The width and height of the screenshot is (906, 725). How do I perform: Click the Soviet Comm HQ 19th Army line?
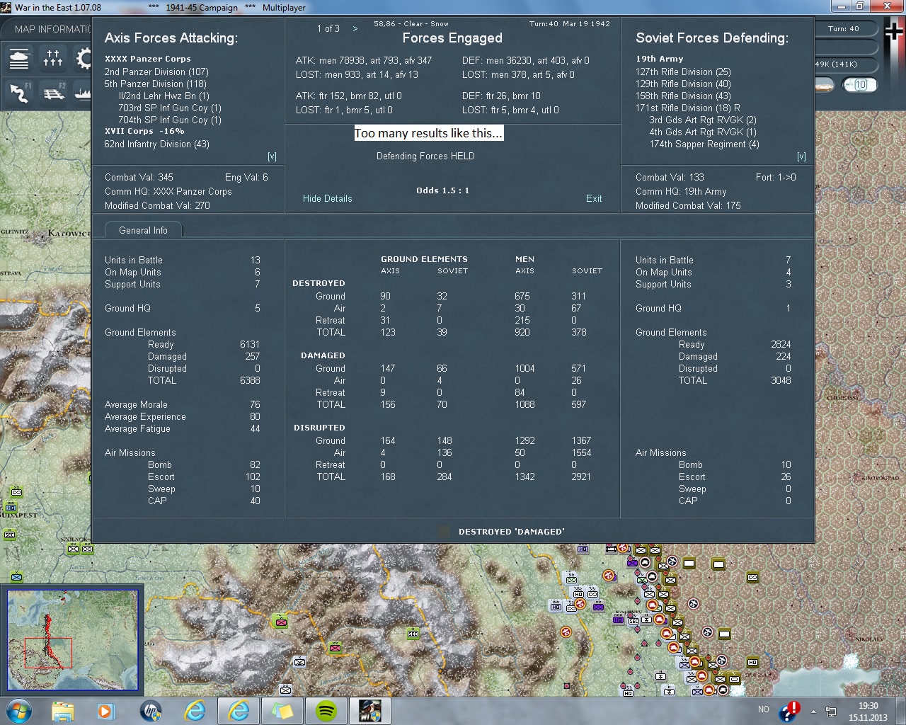click(681, 192)
